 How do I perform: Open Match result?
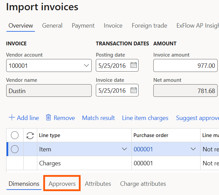click(99, 118)
